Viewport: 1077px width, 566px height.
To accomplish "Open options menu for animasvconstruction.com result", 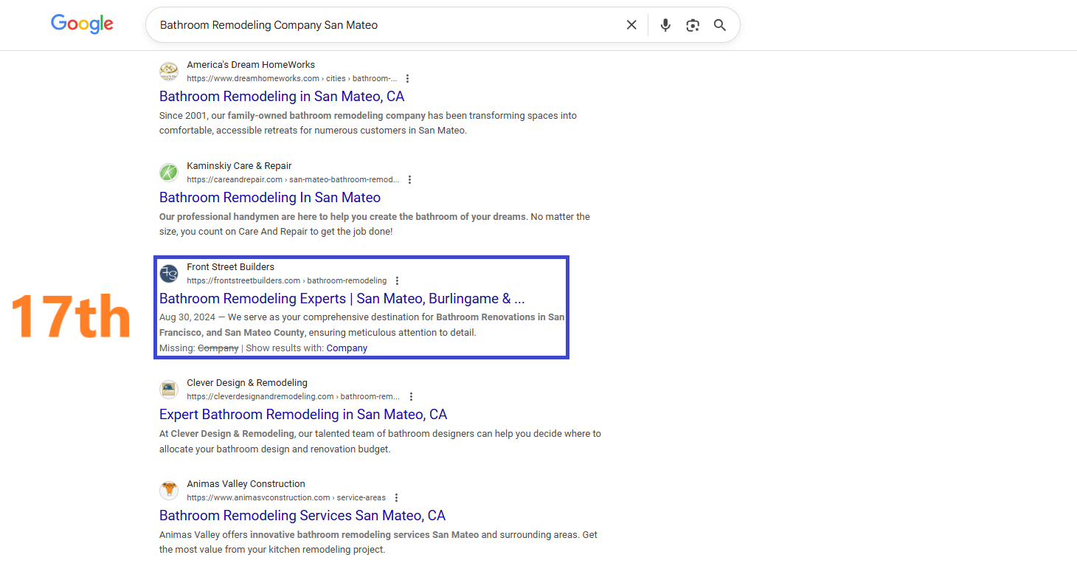I will click(396, 497).
